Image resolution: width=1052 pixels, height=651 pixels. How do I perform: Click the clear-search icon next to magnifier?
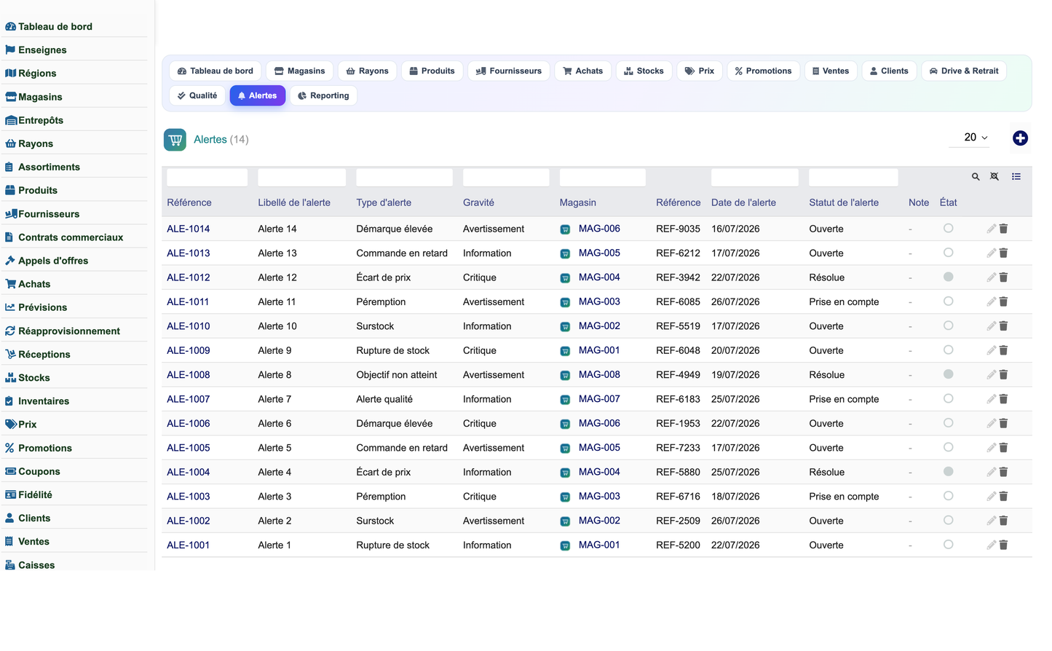tap(994, 177)
